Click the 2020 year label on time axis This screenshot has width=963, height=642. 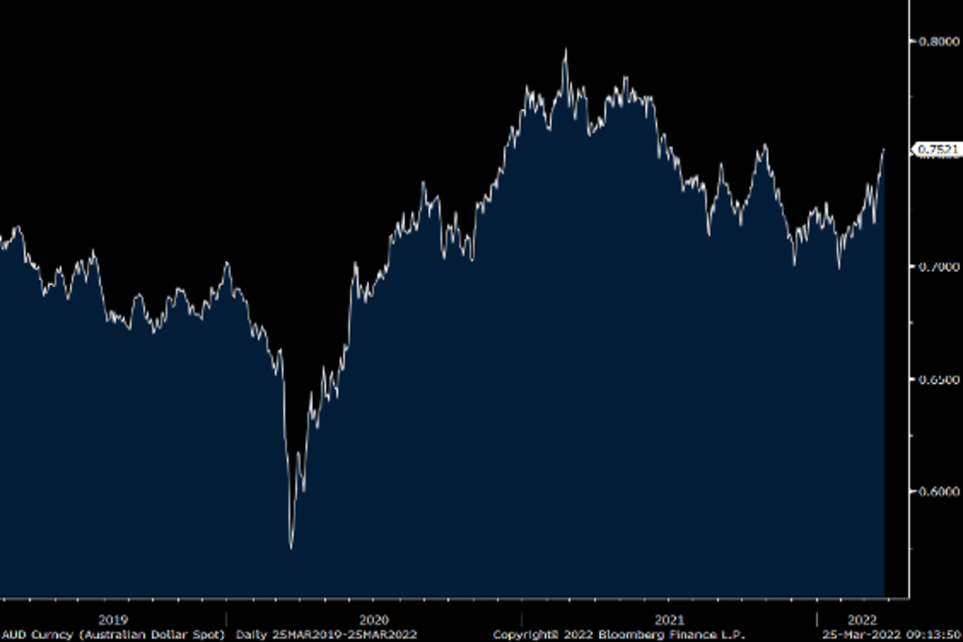click(x=373, y=620)
